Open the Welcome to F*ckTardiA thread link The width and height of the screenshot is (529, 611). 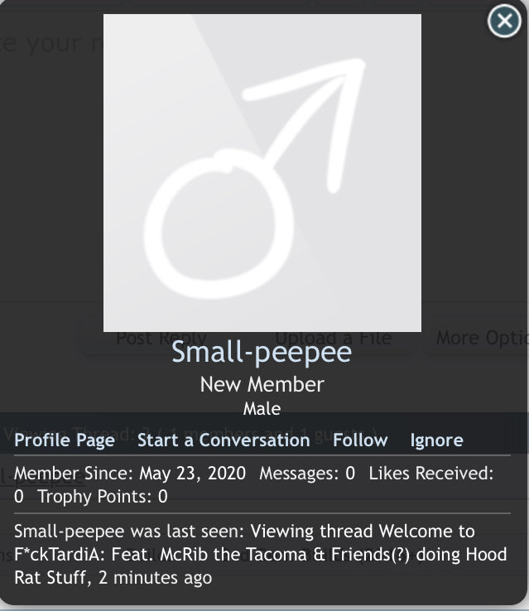[261, 554]
